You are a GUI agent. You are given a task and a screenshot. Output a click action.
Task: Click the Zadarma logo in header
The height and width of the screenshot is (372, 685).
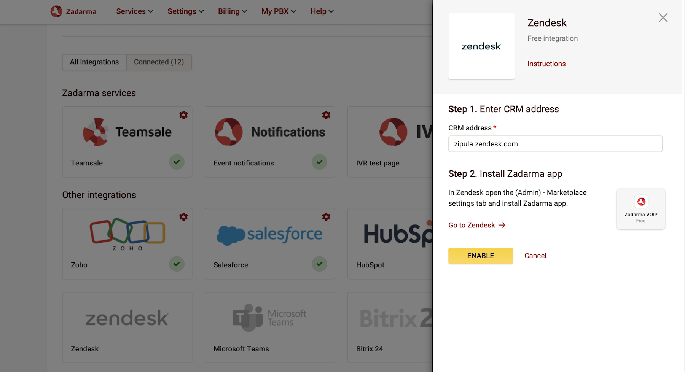pyautogui.click(x=73, y=11)
